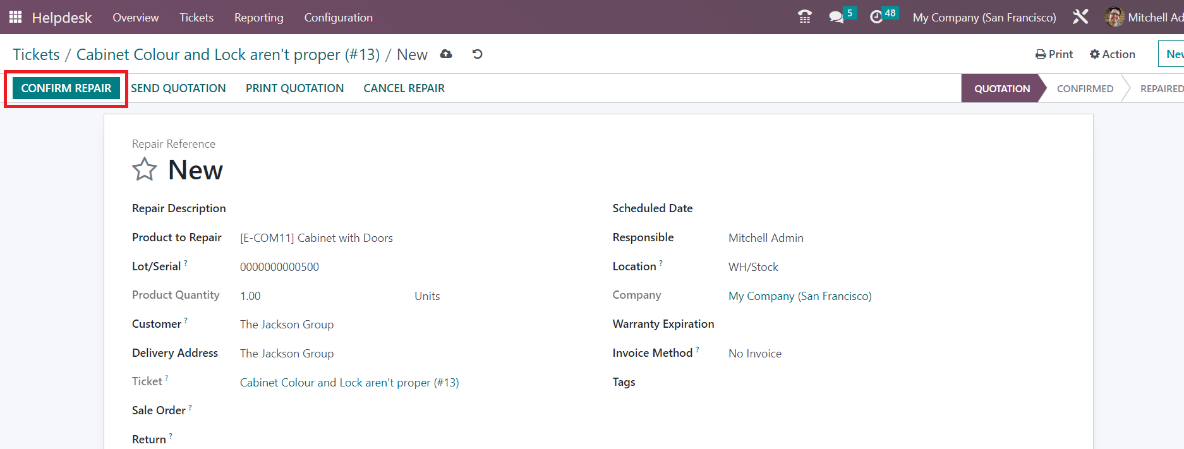Open the Mitchell Admin user menu
Screen dimensions: 1184x449
coord(1144,18)
